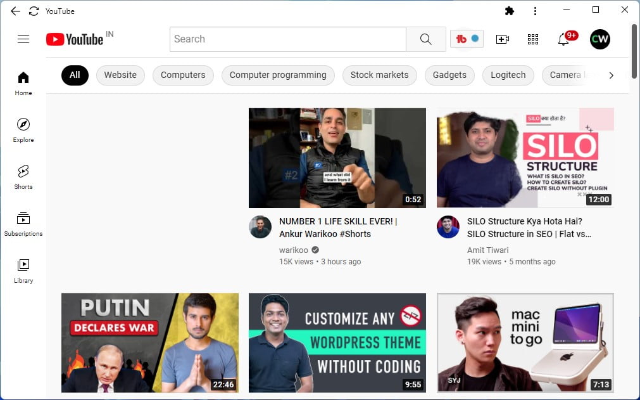This screenshot has width=640, height=400.
Task: Select the Website category chip
Action: tap(120, 75)
